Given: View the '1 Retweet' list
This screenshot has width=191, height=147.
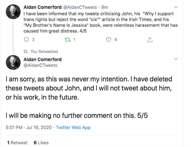Looking at the screenshot, I should pyautogui.click(x=17, y=143).
